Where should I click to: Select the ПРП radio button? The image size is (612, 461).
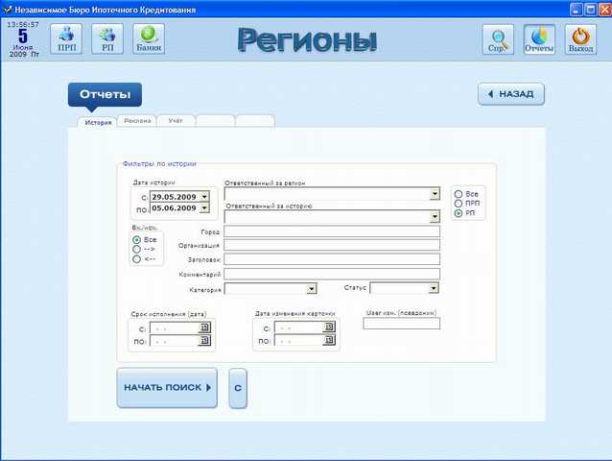point(459,204)
